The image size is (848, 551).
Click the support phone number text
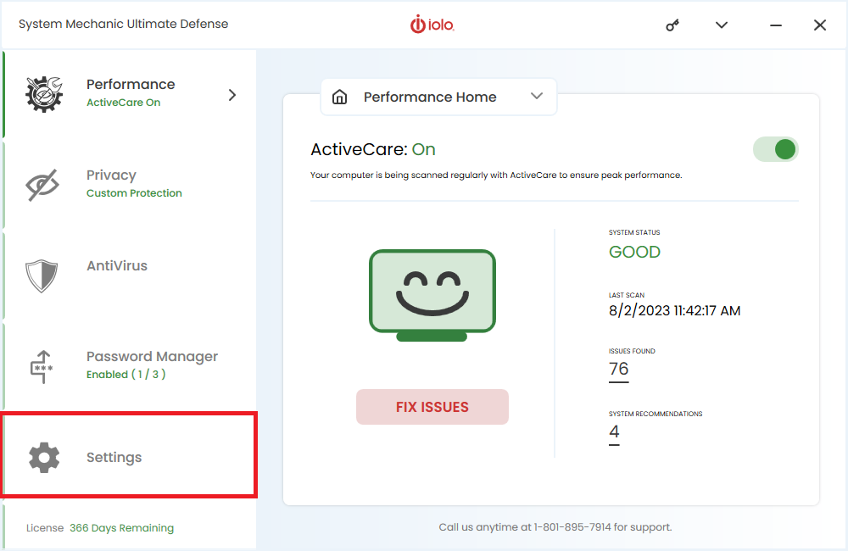tap(572, 527)
